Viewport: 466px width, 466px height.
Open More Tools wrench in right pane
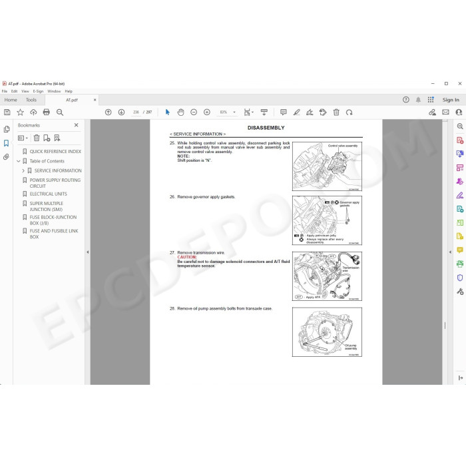(x=460, y=292)
